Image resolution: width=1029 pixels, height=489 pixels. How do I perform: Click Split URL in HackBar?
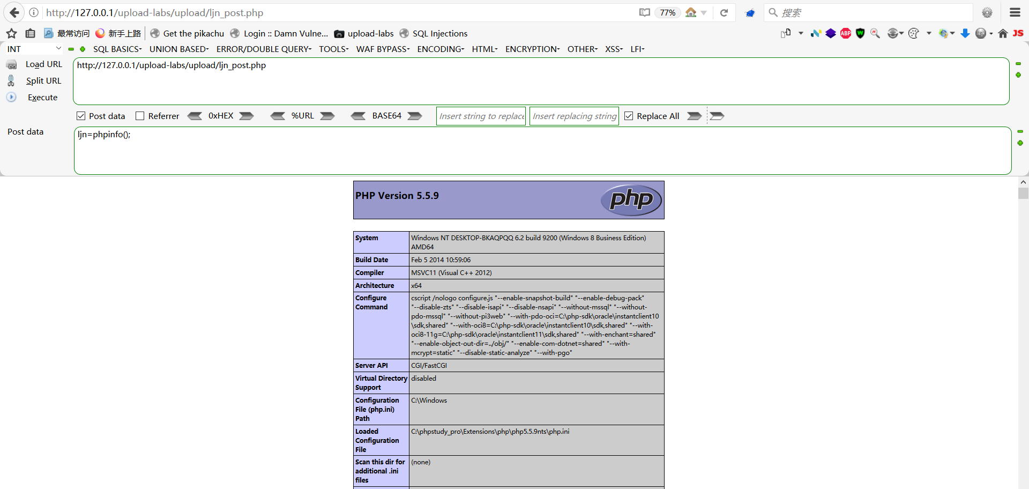click(x=35, y=80)
